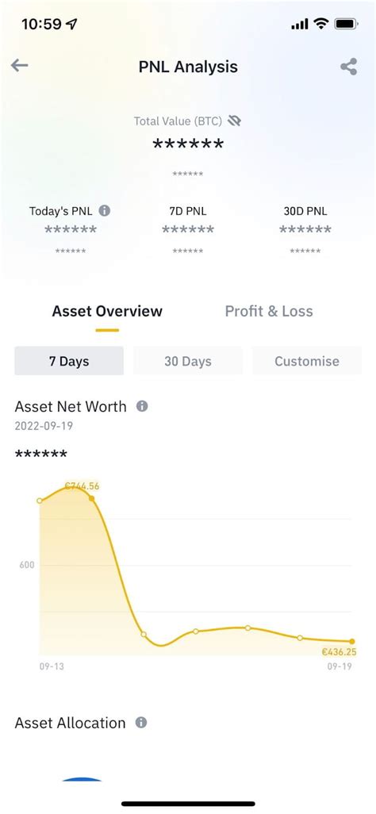
Task: Tap the battery icon in status bar
Action: pos(345,24)
